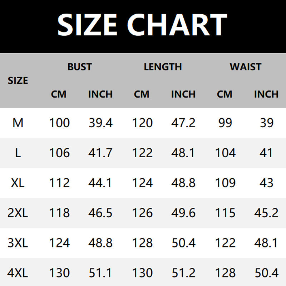Click the INCH subheader under WAIST
Viewport: 286px width, 286px height.
click(x=266, y=94)
